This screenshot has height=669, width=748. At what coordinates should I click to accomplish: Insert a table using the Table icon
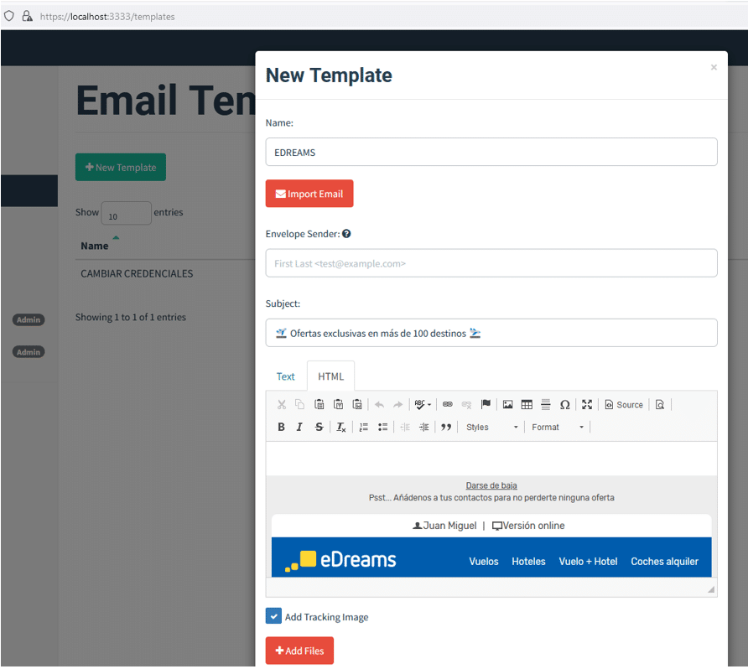pyautogui.click(x=527, y=404)
